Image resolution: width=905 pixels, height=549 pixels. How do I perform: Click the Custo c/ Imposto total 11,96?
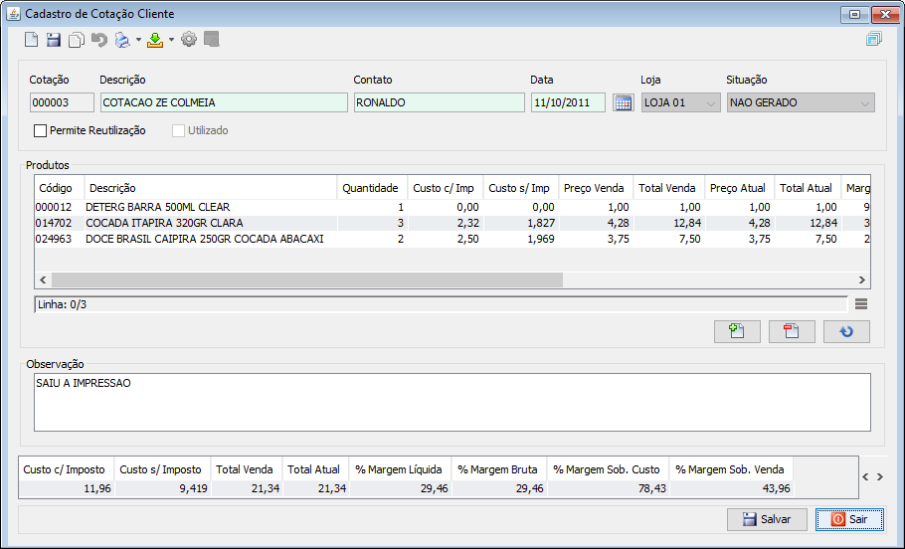(97, 489)
